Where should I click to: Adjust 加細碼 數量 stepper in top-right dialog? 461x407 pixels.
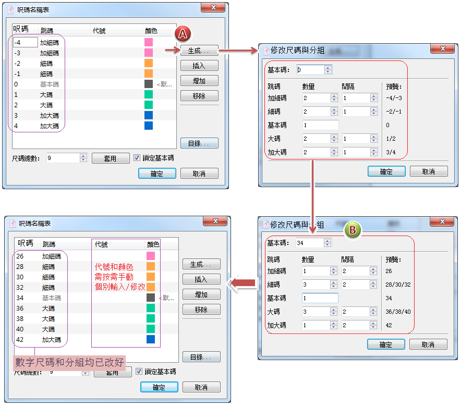pos(334,98)
